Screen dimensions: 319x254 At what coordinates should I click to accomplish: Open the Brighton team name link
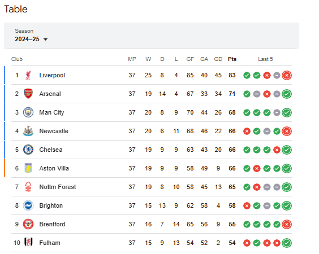[51, 205]
